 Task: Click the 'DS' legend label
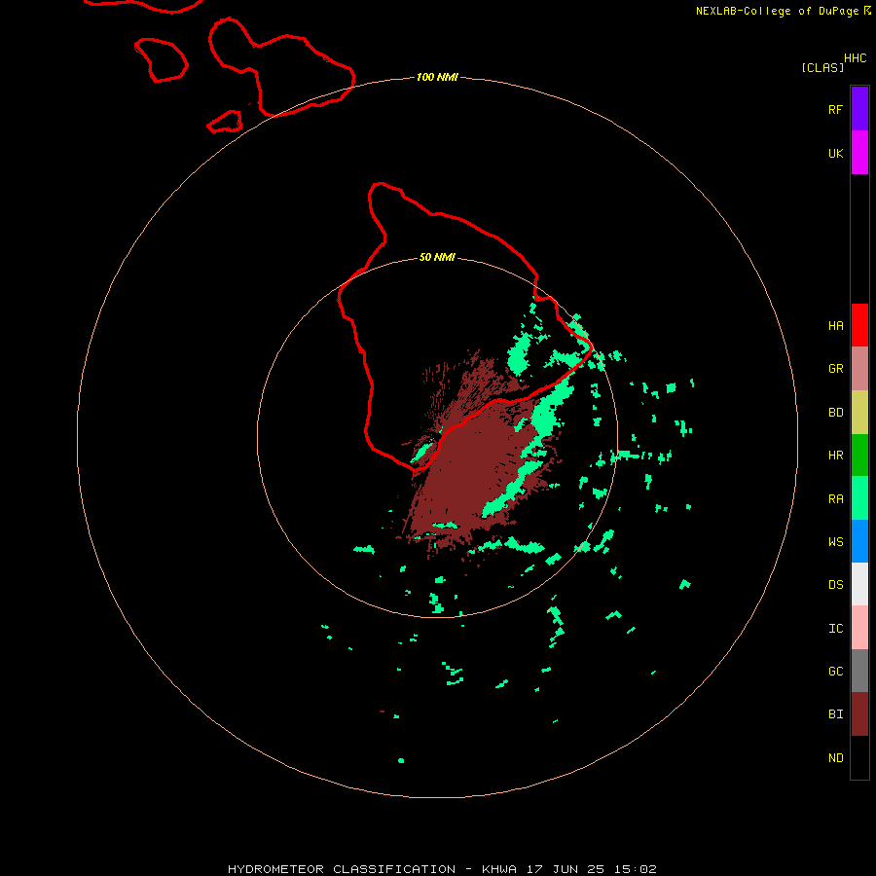coord(835,585)
